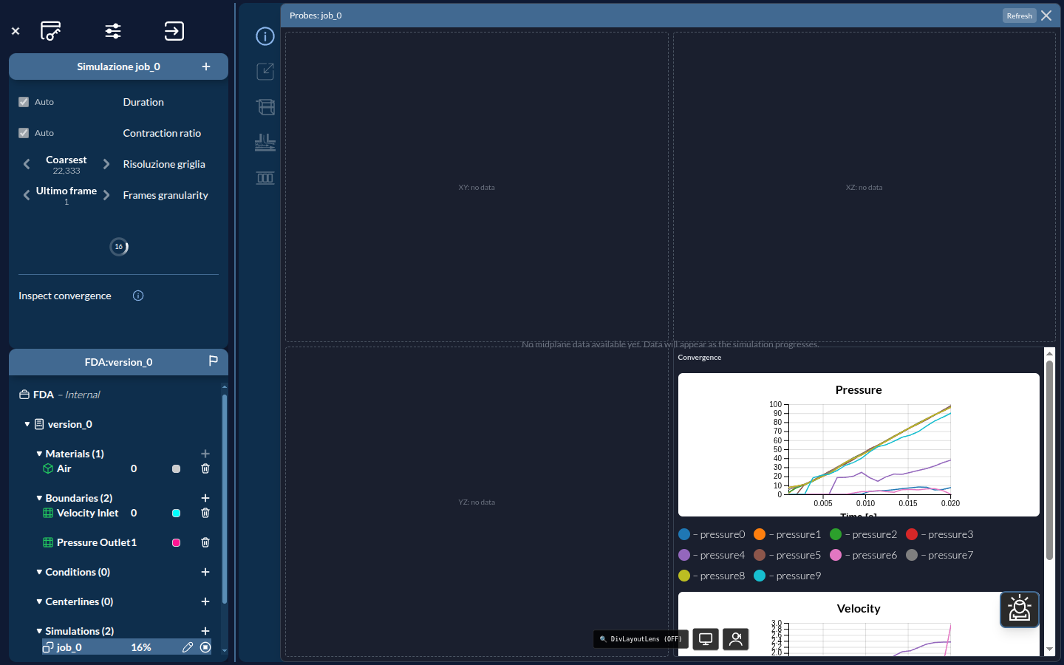The image size is (1064, 665).
Task: Click the Air material color swatch
Action: pos(176,468)
